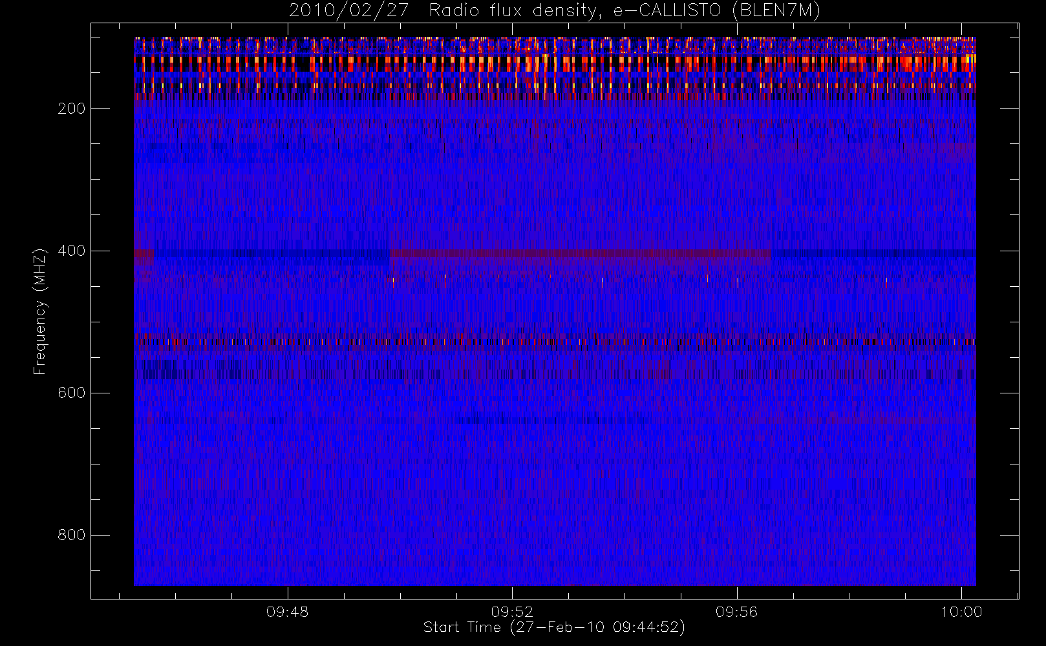Click the plot title 'Radio flux density, e-CALLISTO (BLEN7M)'
This screenshot has width=1046, height=646.
pyautogui.click(x=624, y=10)
